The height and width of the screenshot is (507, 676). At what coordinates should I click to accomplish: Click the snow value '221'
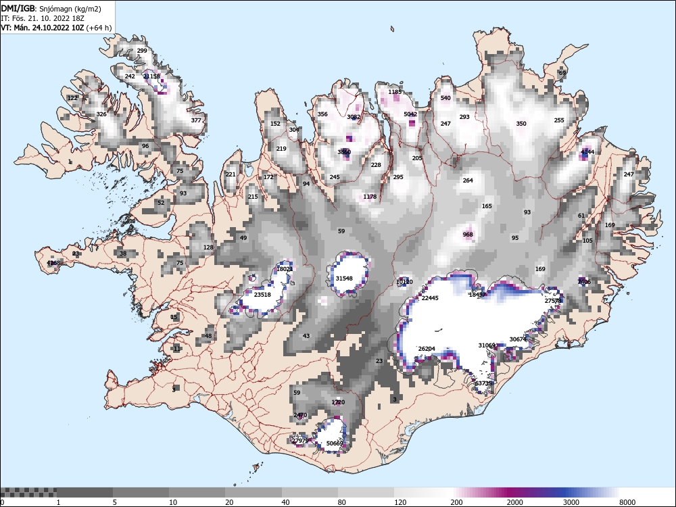231,174
